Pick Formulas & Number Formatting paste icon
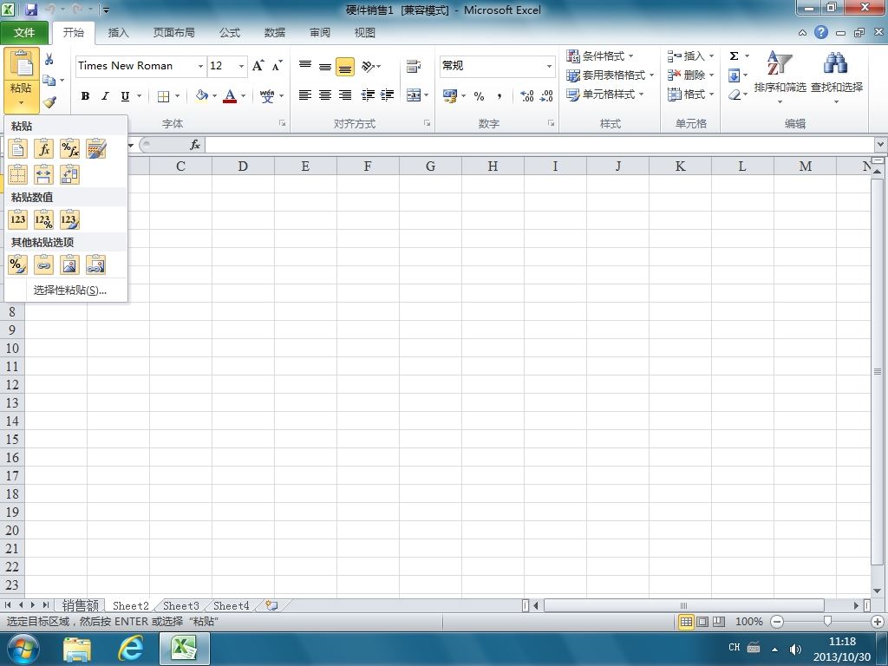Image resolution: width=888 pixels, height=666 pixels. pos(69,149)
